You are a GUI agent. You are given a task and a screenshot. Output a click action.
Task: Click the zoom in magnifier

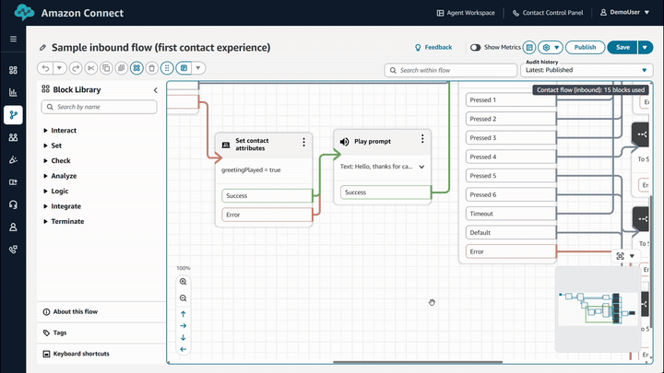coord(183,282)
